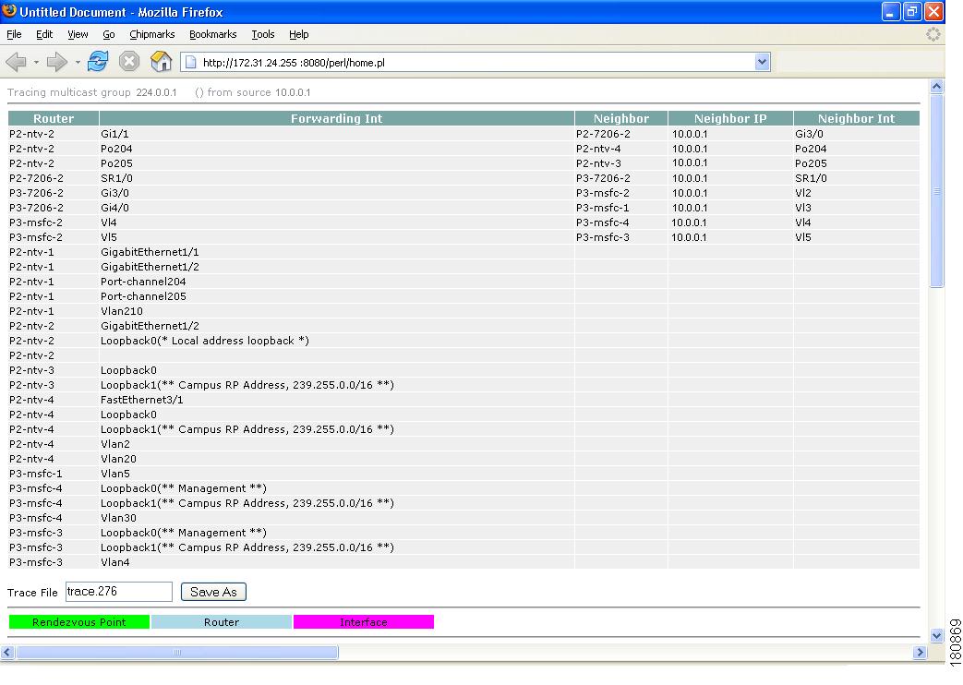
Task: Click the Trace File input field
Action: (118, 592)
